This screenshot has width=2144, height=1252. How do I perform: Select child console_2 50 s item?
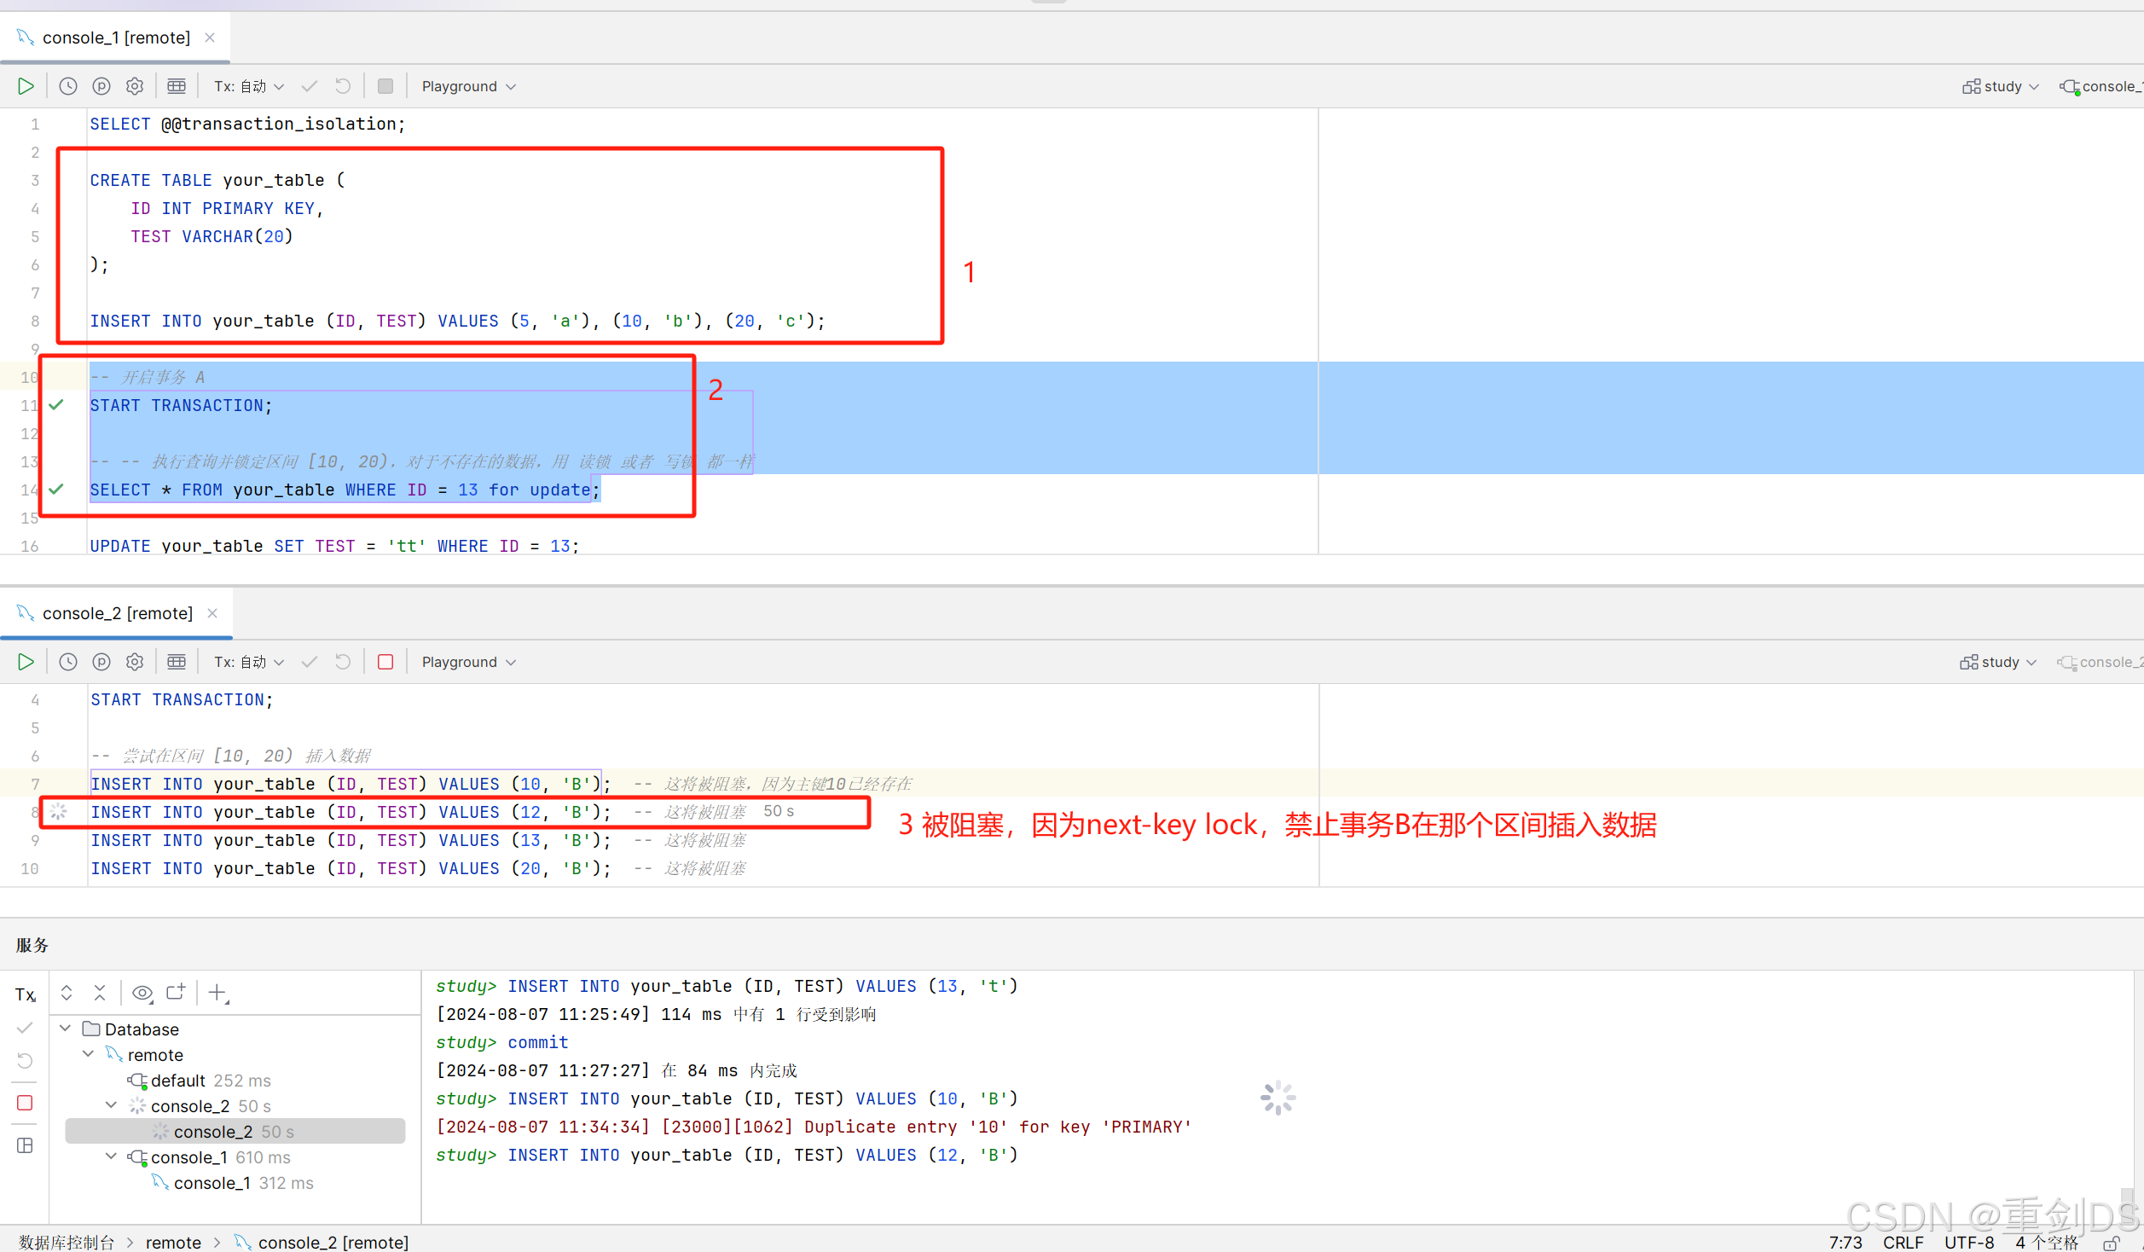[235, 1132]
